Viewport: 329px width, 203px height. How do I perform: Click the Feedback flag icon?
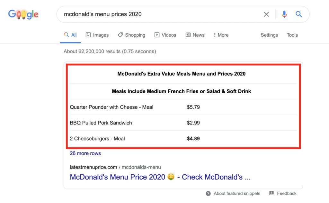click(x=271, y=193)
